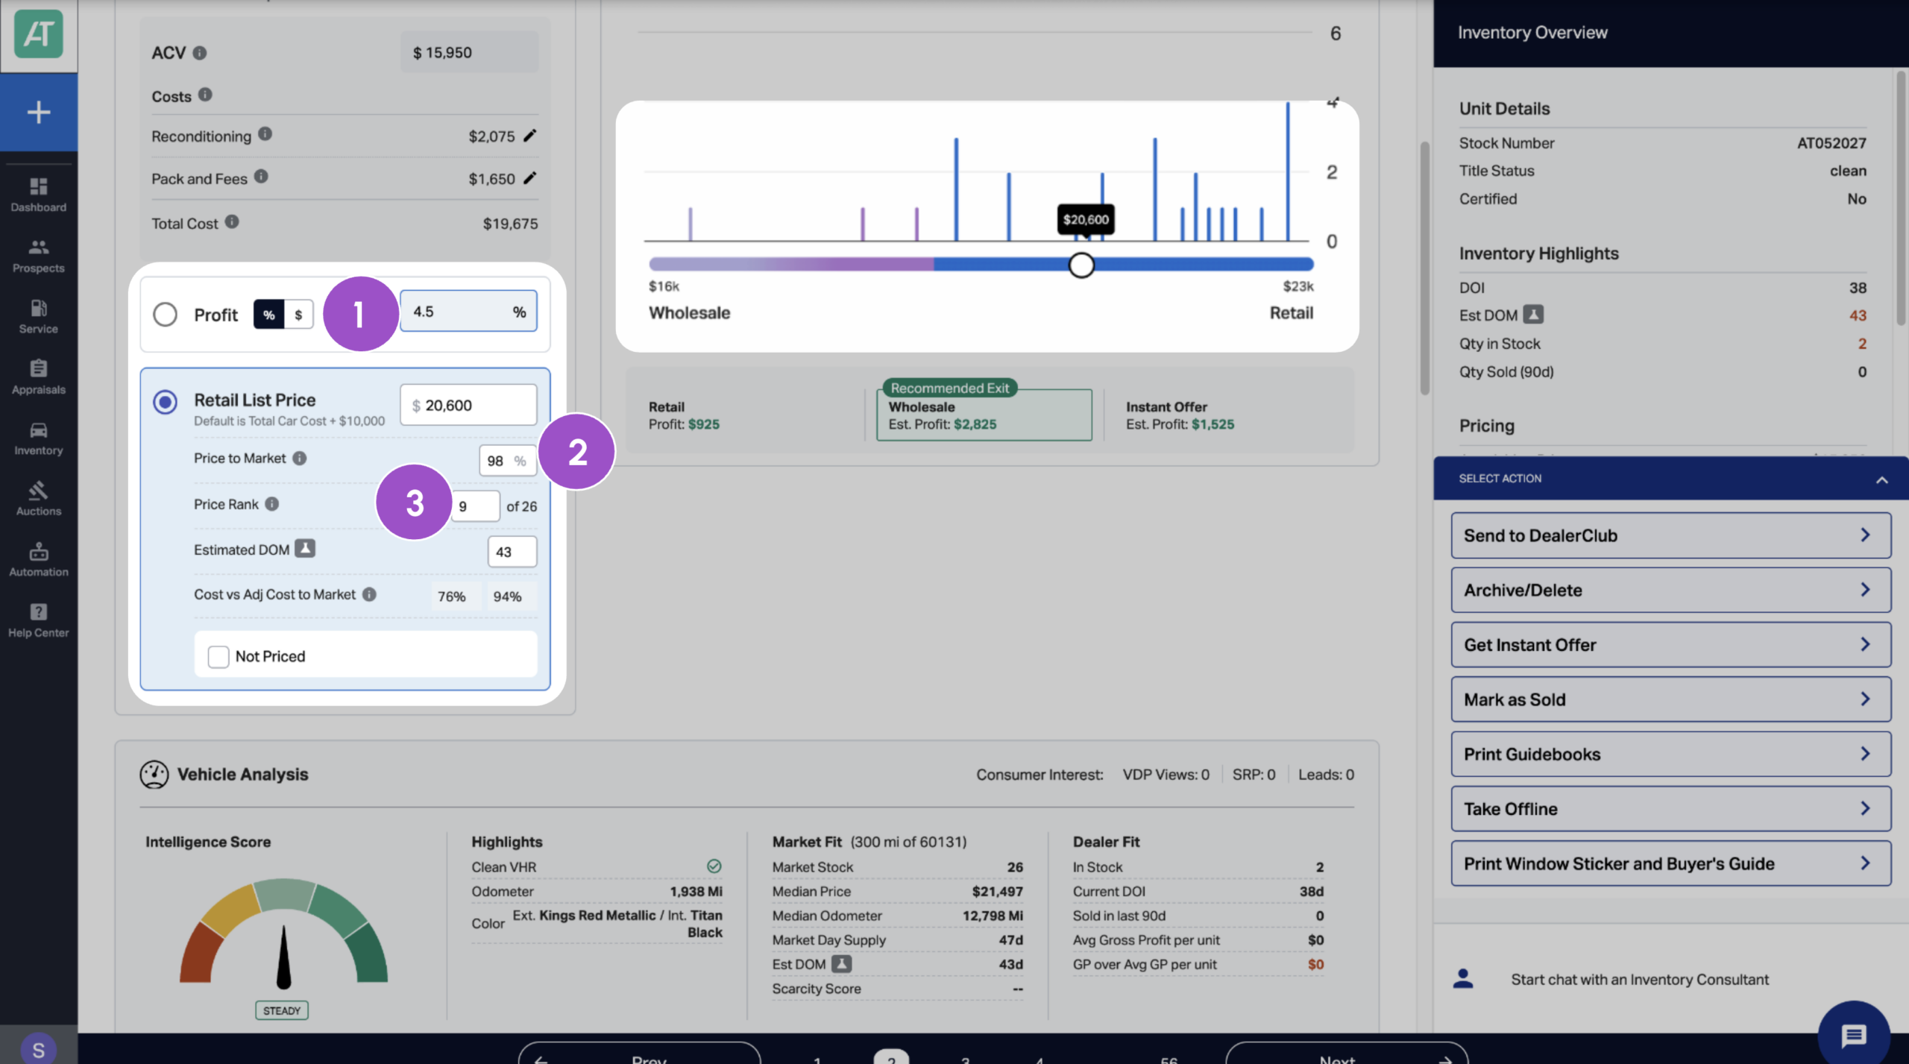This screenshot has height=1064, width=1909.
Task: Collapse the Select Action panel
Action: pyautogui.click(x=1881, y=479)
